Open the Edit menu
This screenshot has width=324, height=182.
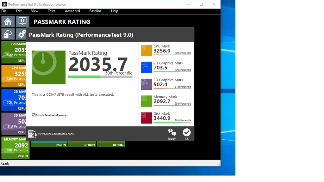coord(19,11)
